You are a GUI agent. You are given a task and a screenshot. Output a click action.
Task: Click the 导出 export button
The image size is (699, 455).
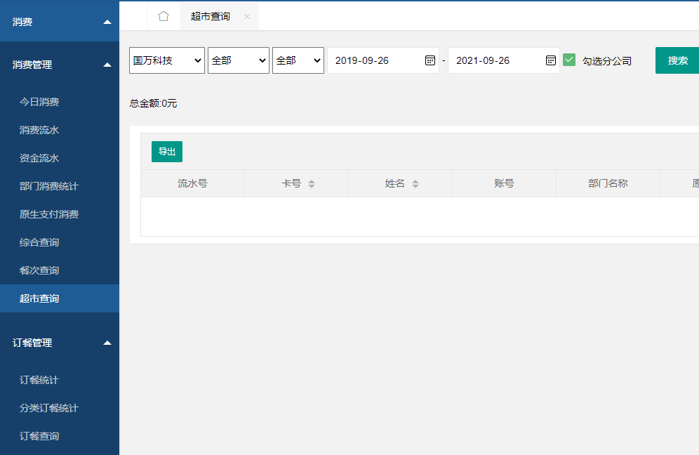[x=167, y=152]
